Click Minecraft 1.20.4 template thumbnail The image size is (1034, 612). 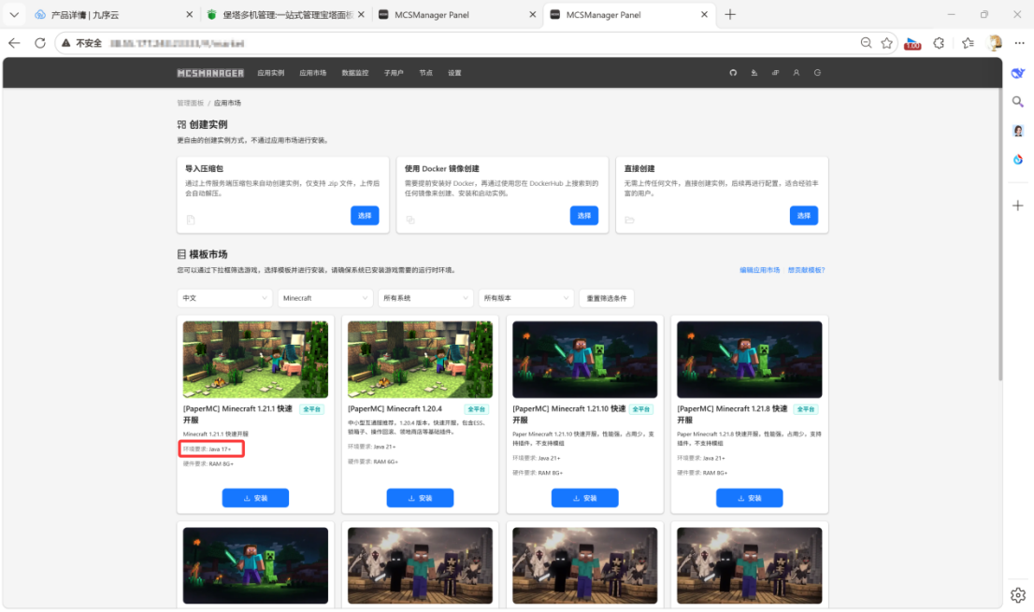tap(420, 360)
